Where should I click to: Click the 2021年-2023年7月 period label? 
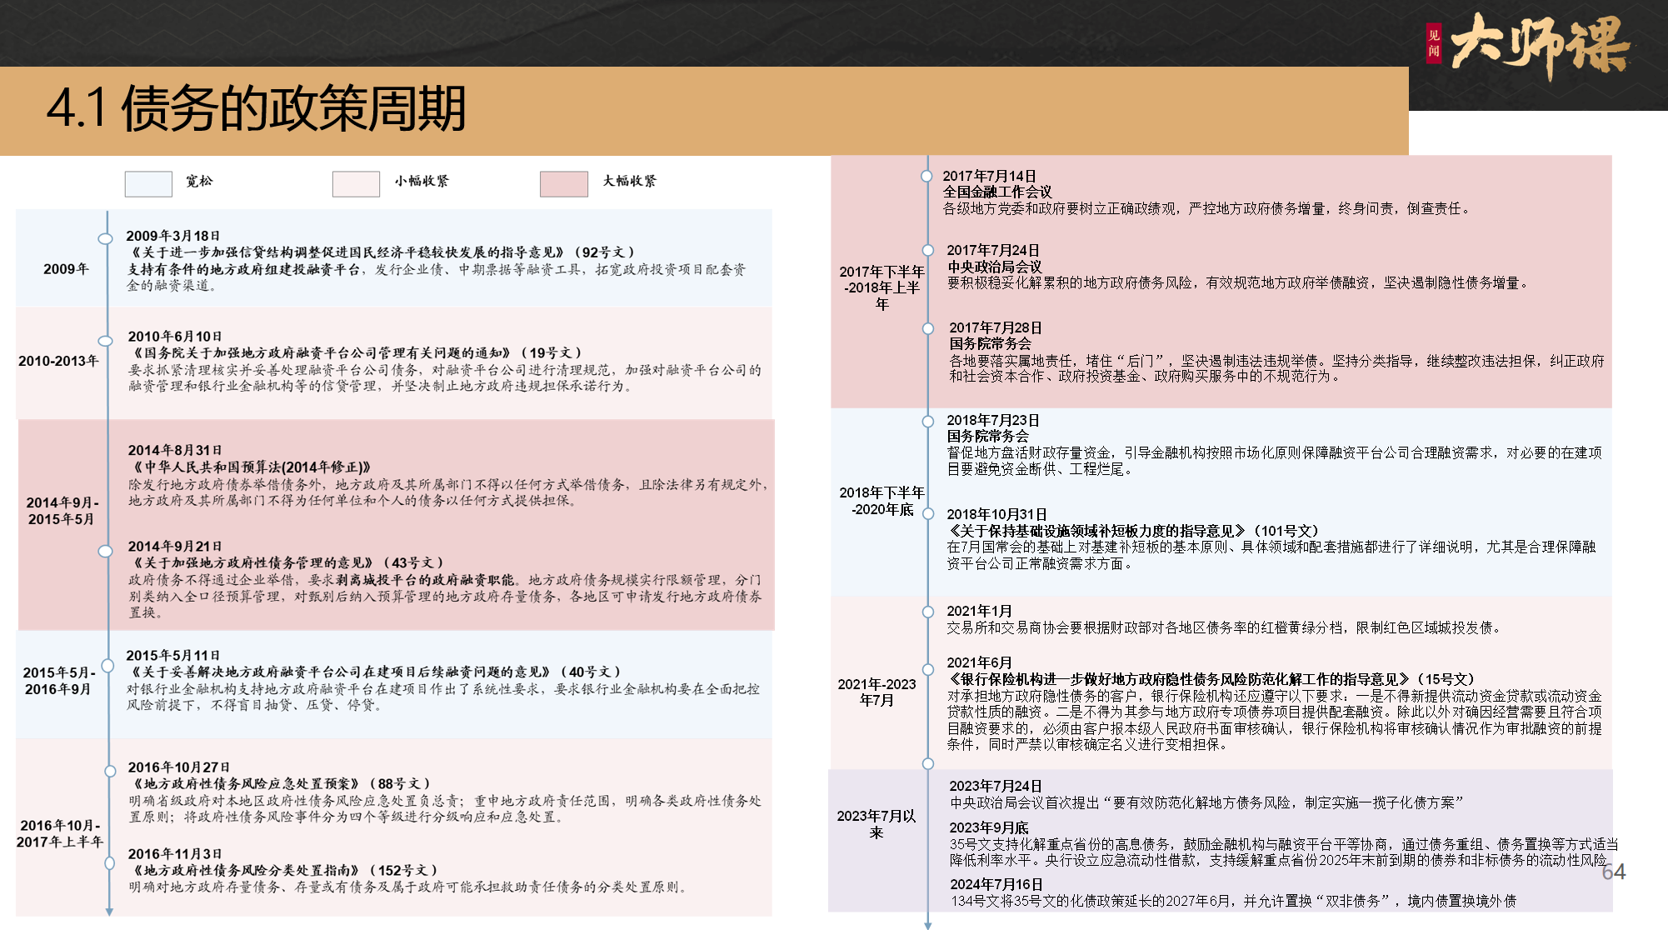pos(876,692)
